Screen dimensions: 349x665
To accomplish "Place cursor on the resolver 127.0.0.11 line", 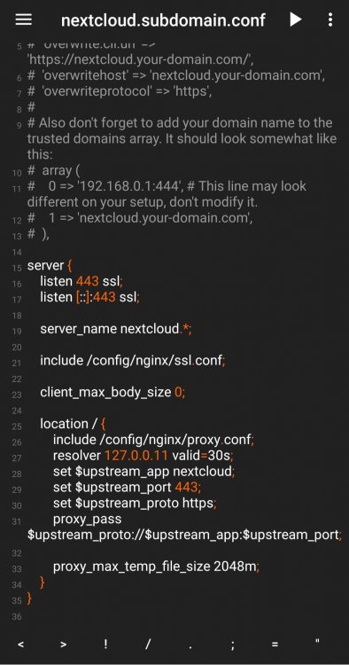I will pos(143,456).
